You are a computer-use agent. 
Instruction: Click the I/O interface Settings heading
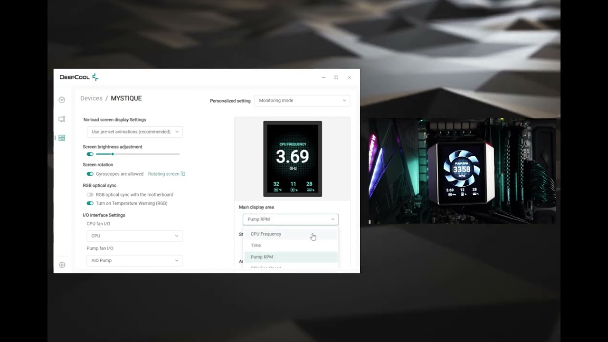coord(104,215)
